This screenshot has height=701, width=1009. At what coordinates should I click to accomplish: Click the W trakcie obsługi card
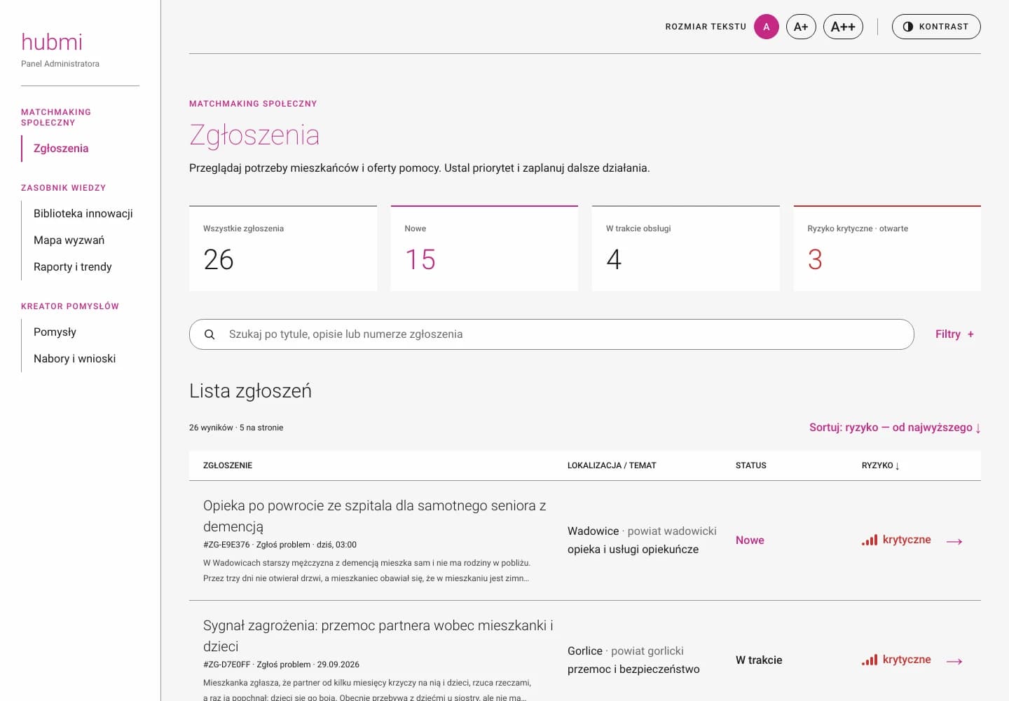[x=686, y=248]
